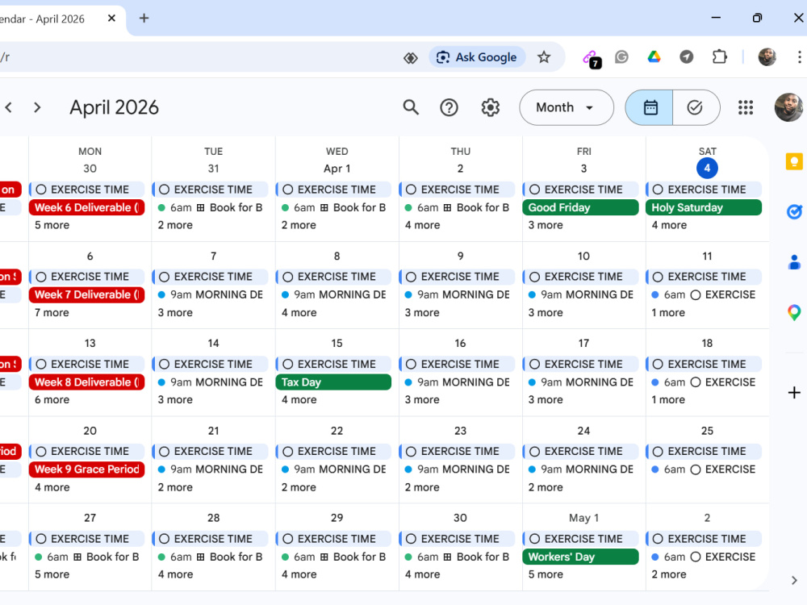The image size is (807, 605).
Task: Expand 7 more events on April 6
Action: point(52,313)
